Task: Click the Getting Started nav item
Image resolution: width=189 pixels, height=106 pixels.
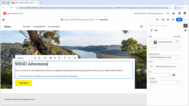Action: (39, 27)
